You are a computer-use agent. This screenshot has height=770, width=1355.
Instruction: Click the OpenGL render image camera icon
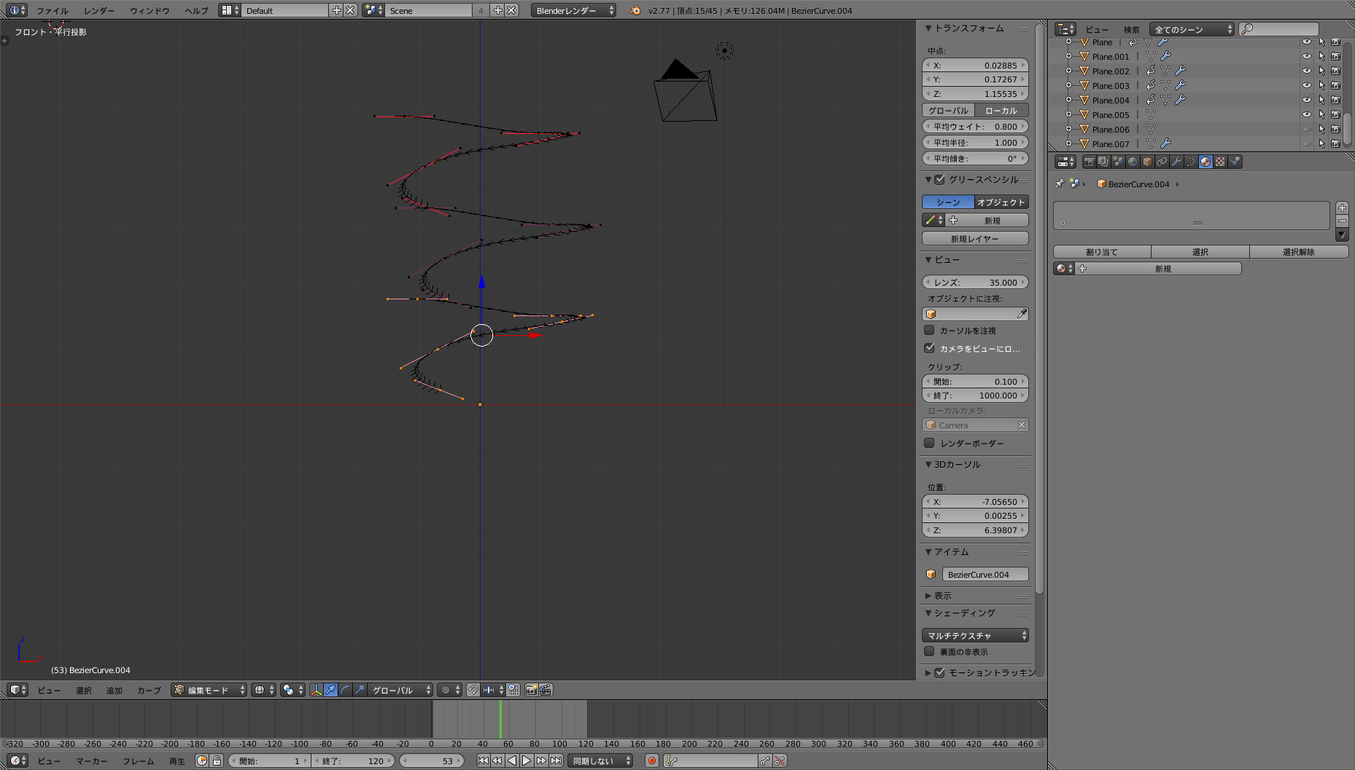click(x=531, y=690)
